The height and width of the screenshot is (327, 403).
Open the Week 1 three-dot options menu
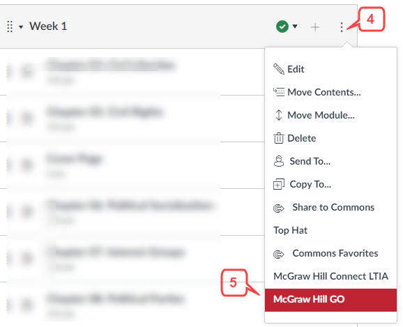[342, 27]
